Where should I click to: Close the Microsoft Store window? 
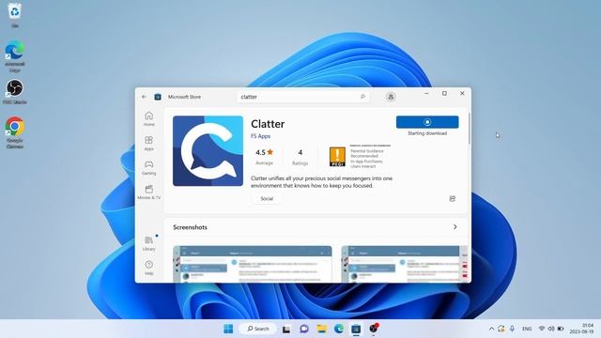[462, 94]
